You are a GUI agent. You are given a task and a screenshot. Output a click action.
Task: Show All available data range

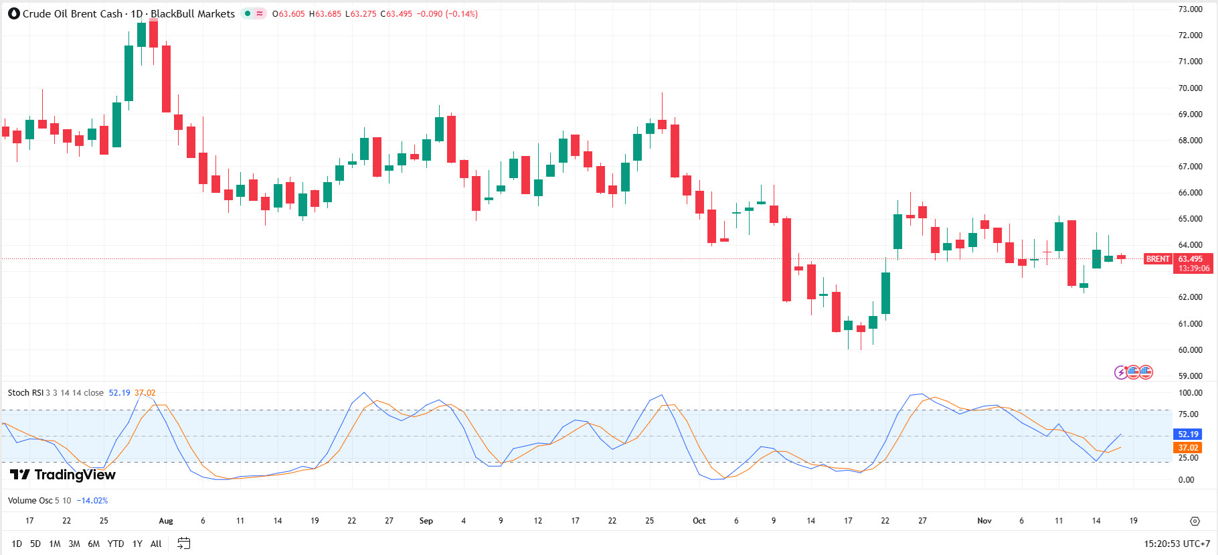156,544
